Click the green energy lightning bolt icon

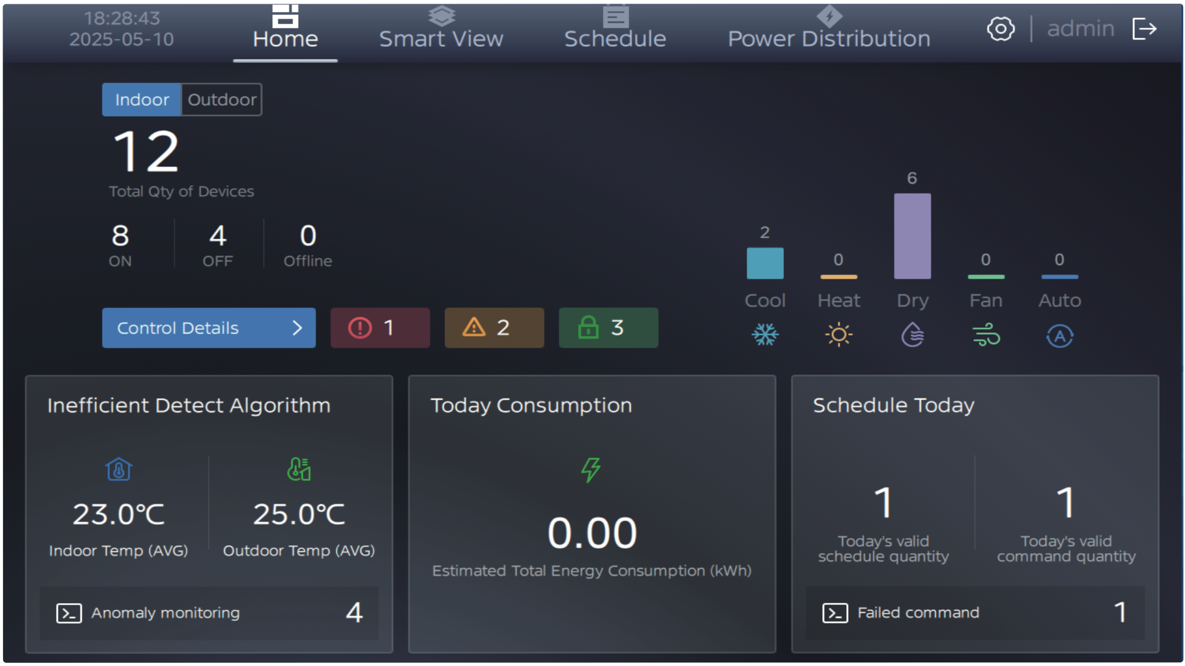(591, 470)
